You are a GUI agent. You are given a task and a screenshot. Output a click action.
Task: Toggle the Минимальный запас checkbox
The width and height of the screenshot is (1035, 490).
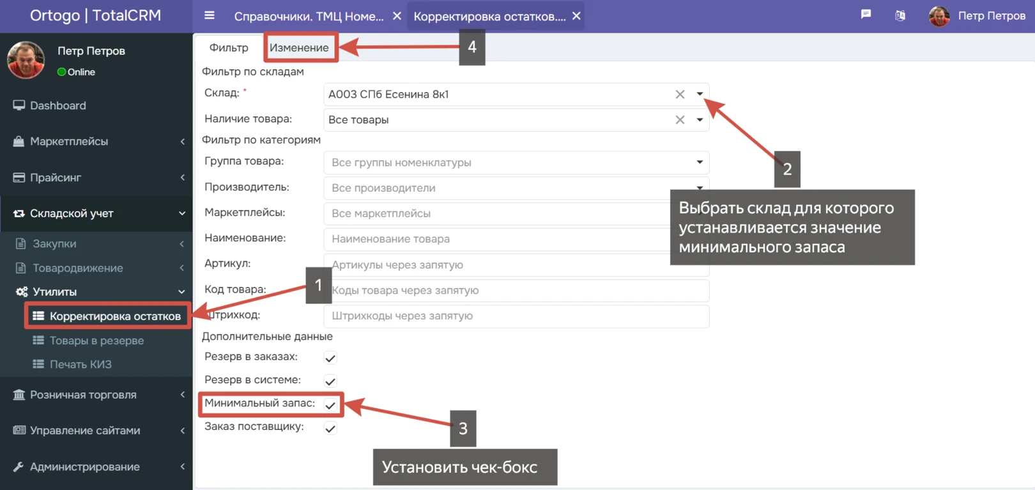[x=330, y=405]
